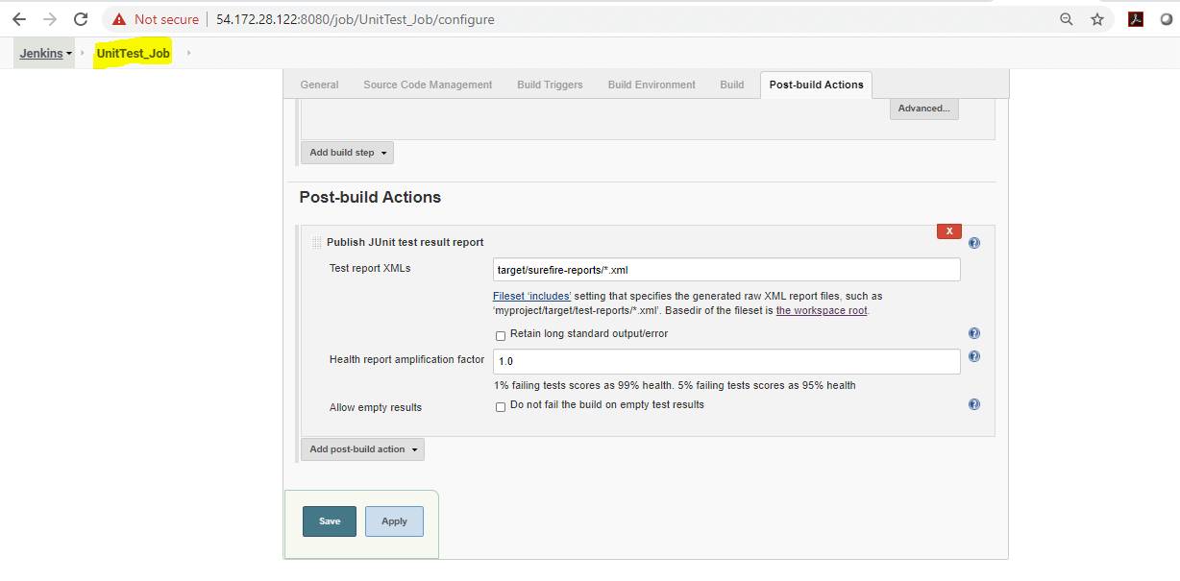Bookmark page with the star icon

click(1097, 19)
